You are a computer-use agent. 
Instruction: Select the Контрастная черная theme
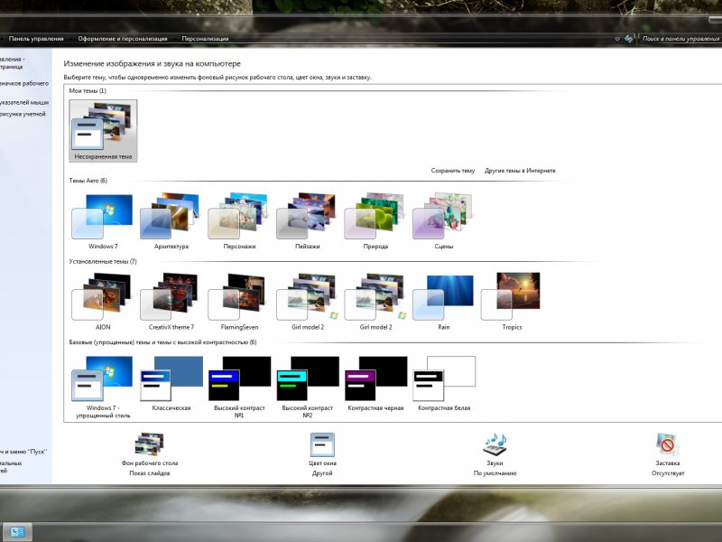pyautogui.click(x=375, y=384)
